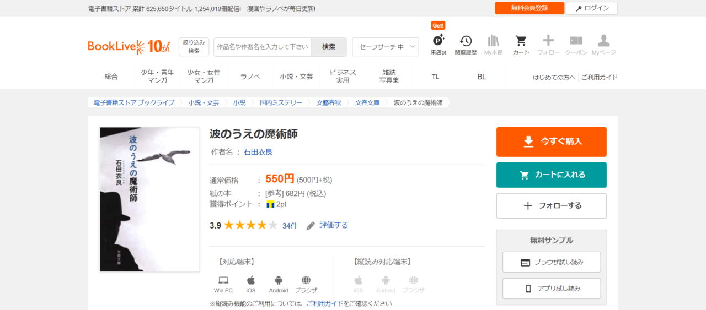Open the 絞り込み検索 filter options
The width and height of the screenshot is (706, 310).
(194, 47)
